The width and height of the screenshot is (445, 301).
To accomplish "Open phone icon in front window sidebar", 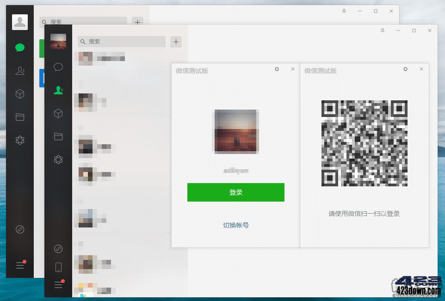I will (58, 267).
